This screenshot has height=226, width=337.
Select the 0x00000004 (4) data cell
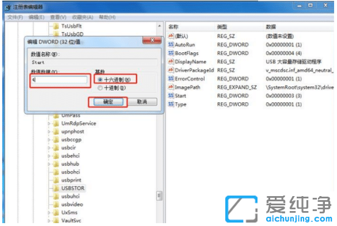click(x=283, y=53)
